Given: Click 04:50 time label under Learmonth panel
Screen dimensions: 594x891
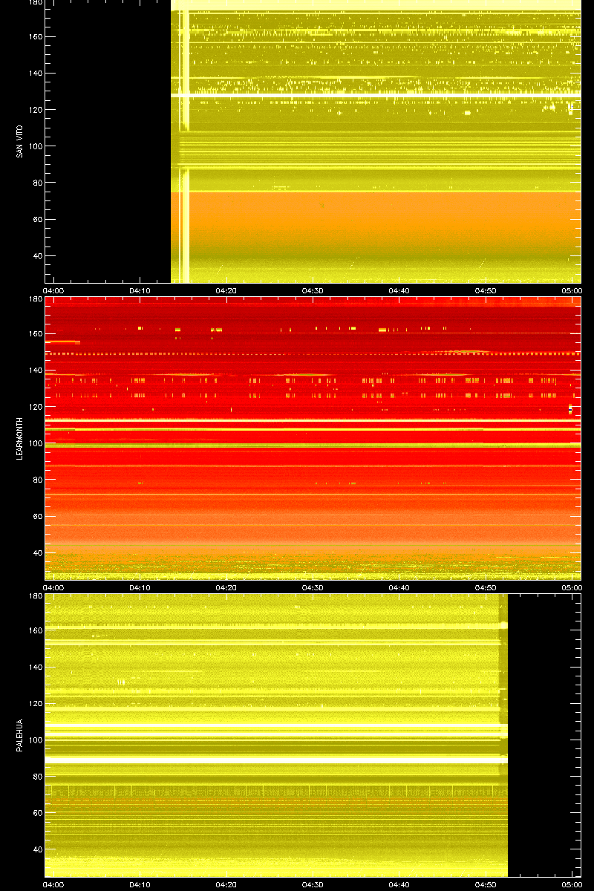Looking at the screenshot, I should 486,587.
